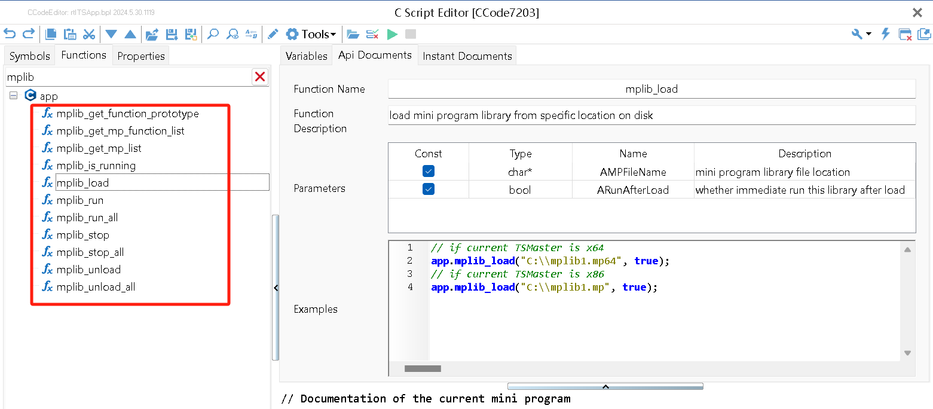Select mplib_is_running function
The height and width of the screenshot is (409, 933).
[96, 166]
